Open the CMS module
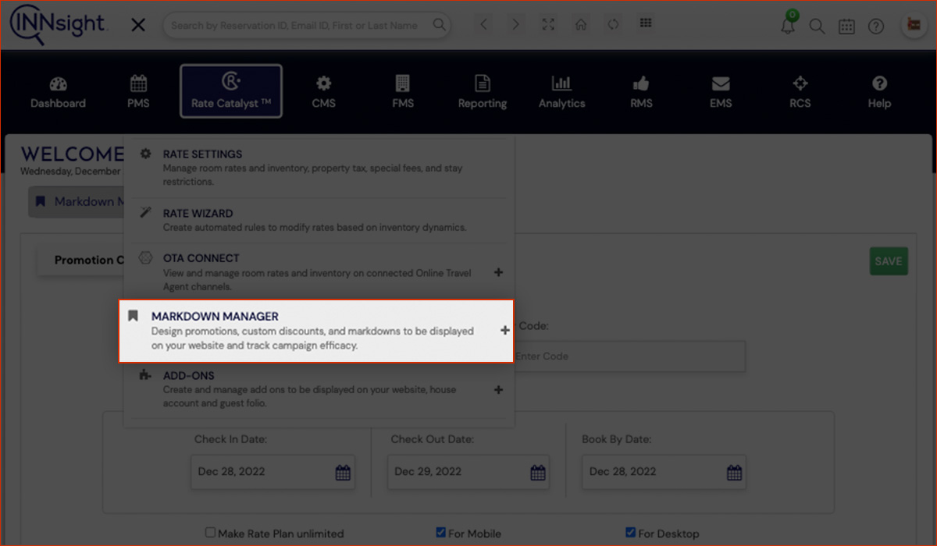This screenshot has height=546, width=937. tap(323, 92)
